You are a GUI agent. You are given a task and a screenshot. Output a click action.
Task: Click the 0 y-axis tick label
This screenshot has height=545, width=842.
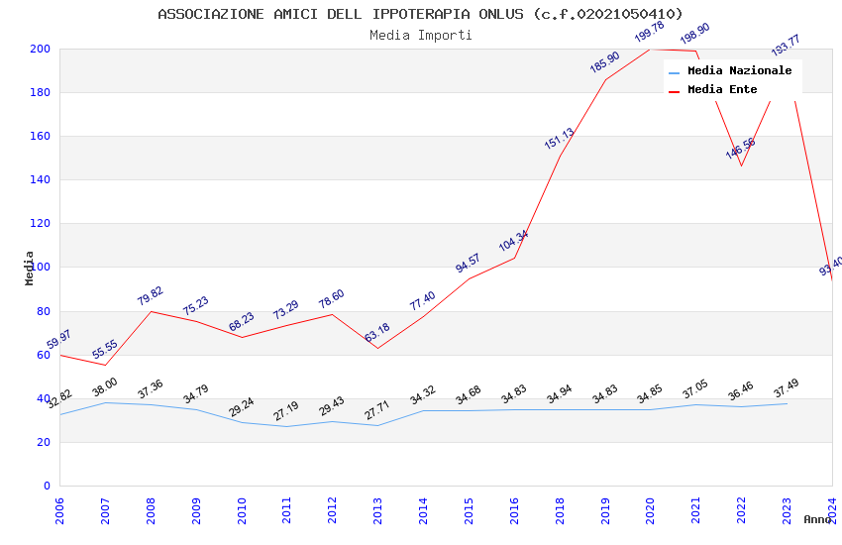pos(48,486)
